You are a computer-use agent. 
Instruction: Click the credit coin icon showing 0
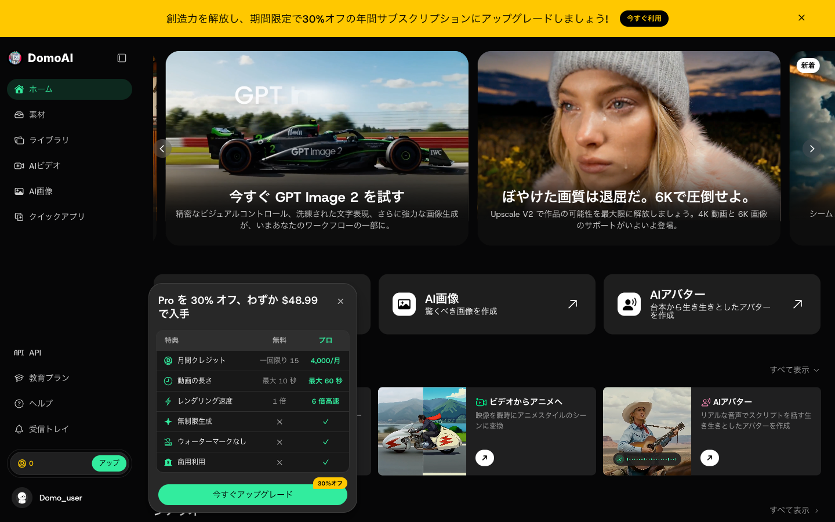22,463
